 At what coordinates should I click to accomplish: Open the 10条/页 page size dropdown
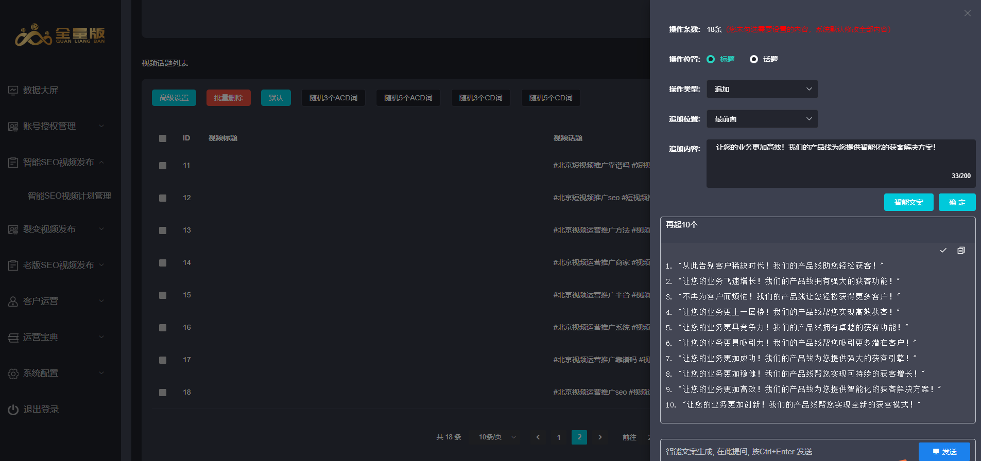click(x=497, y=437)
